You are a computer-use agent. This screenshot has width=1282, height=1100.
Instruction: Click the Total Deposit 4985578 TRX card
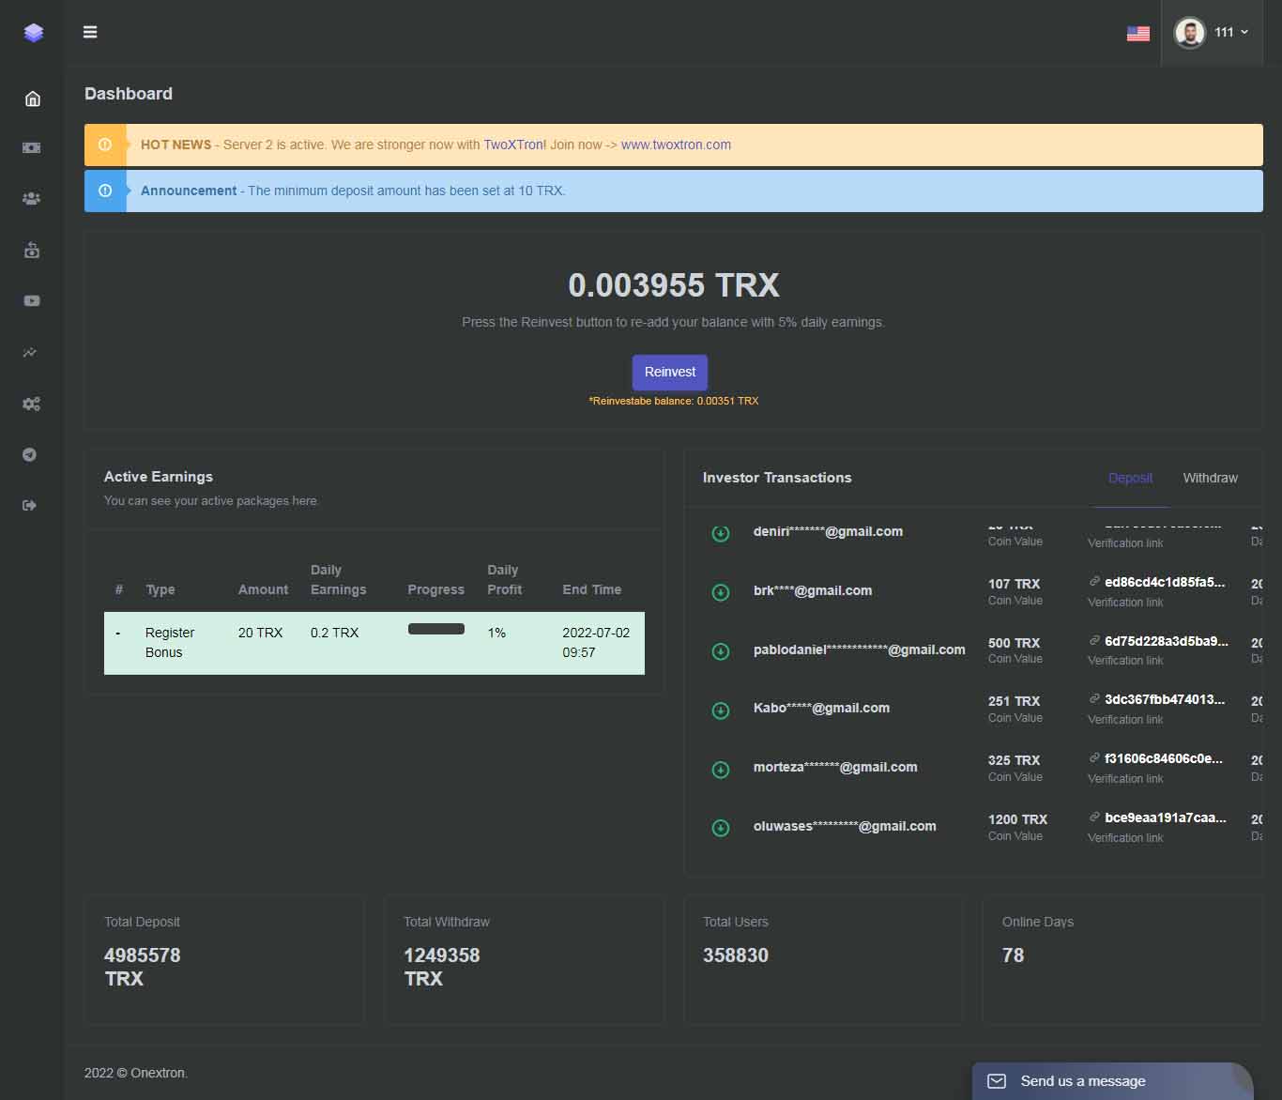point(224,959)
